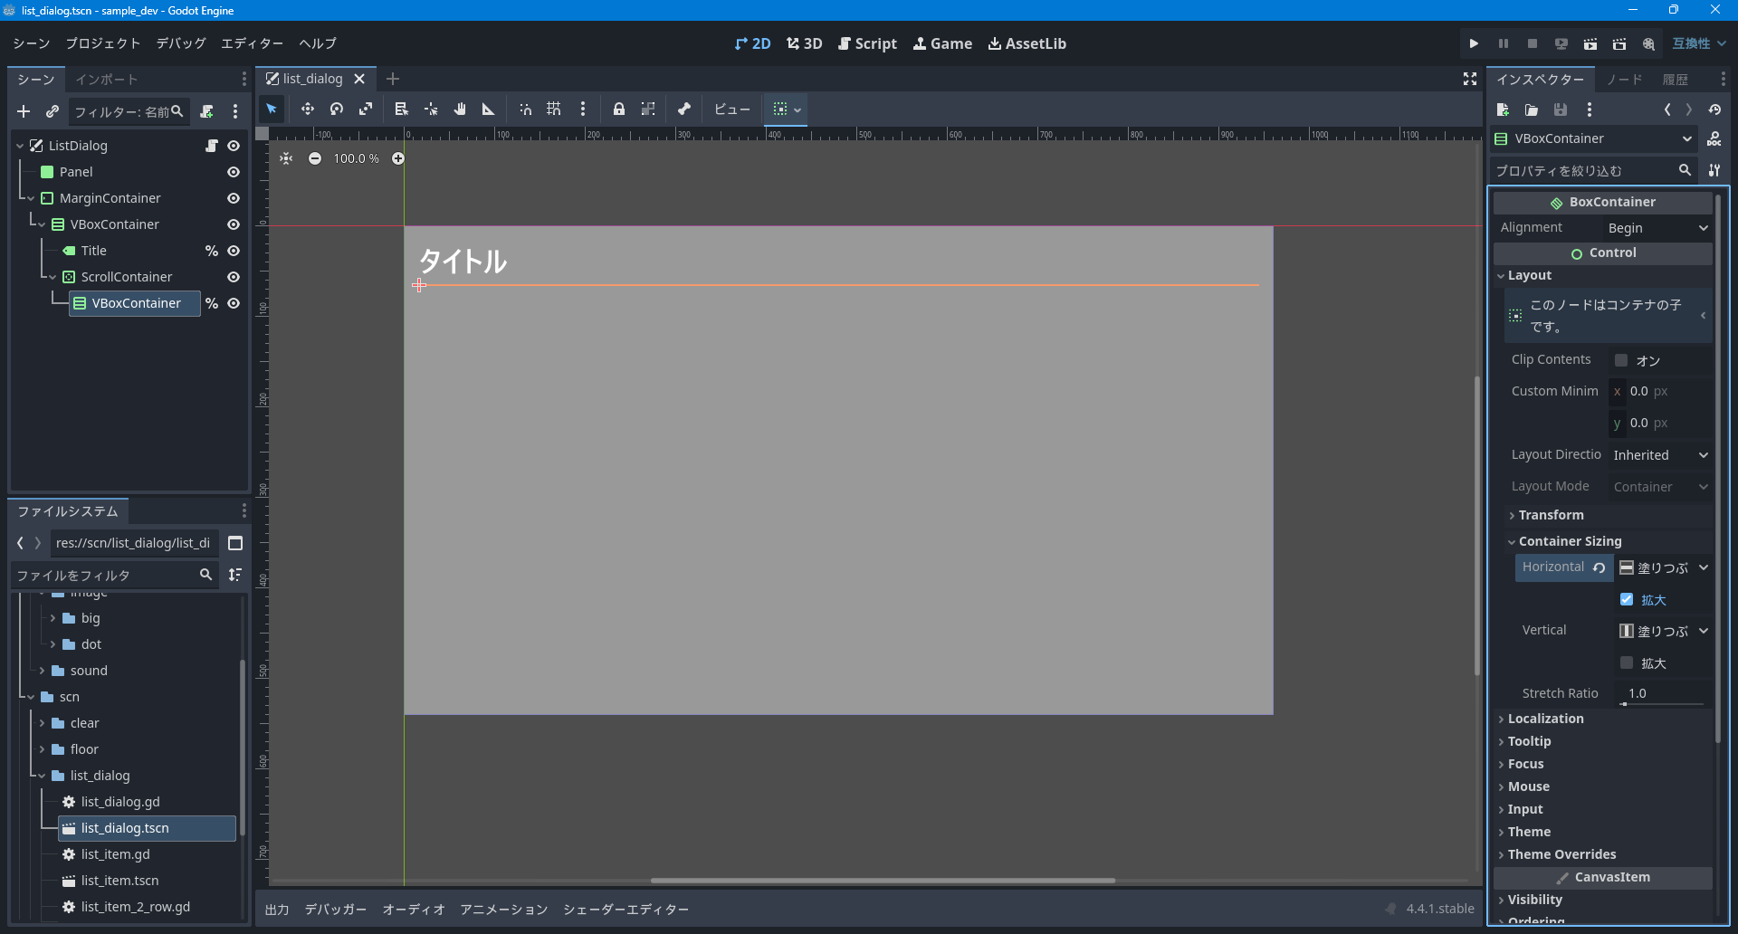Zoom in on the canvas

tap(398, 158)
